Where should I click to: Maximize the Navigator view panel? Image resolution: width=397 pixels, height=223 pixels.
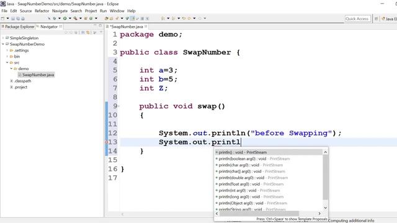(x=100, y=25)
